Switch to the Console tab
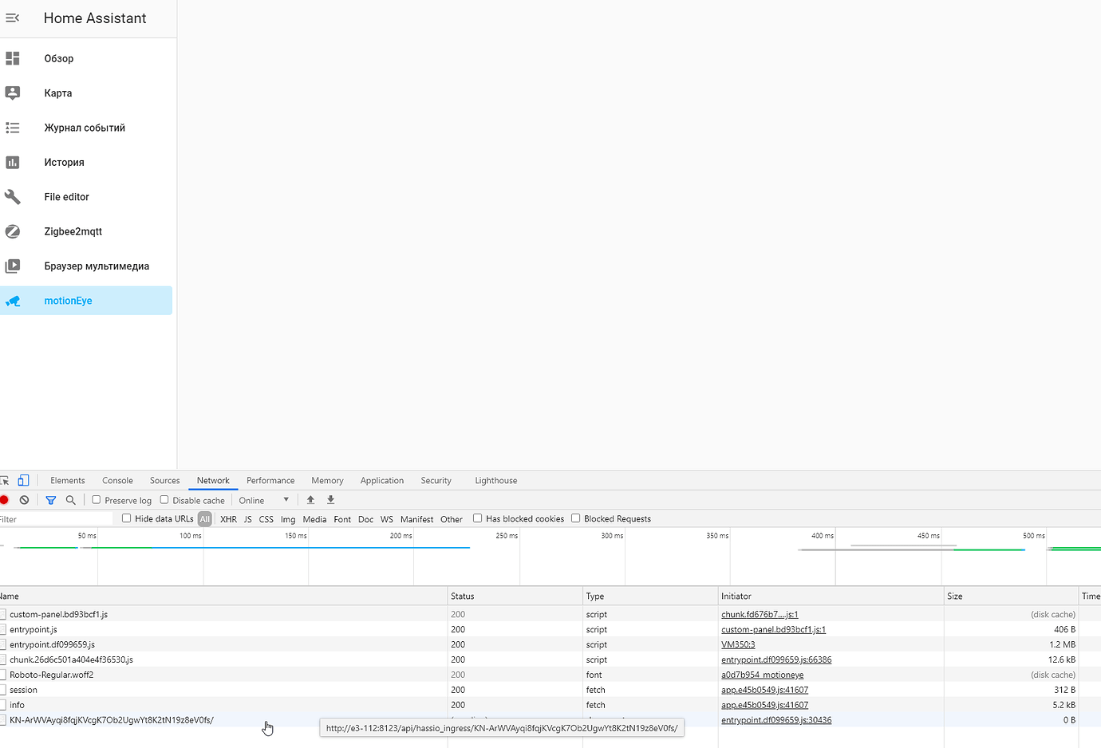 tap(116, 480)
